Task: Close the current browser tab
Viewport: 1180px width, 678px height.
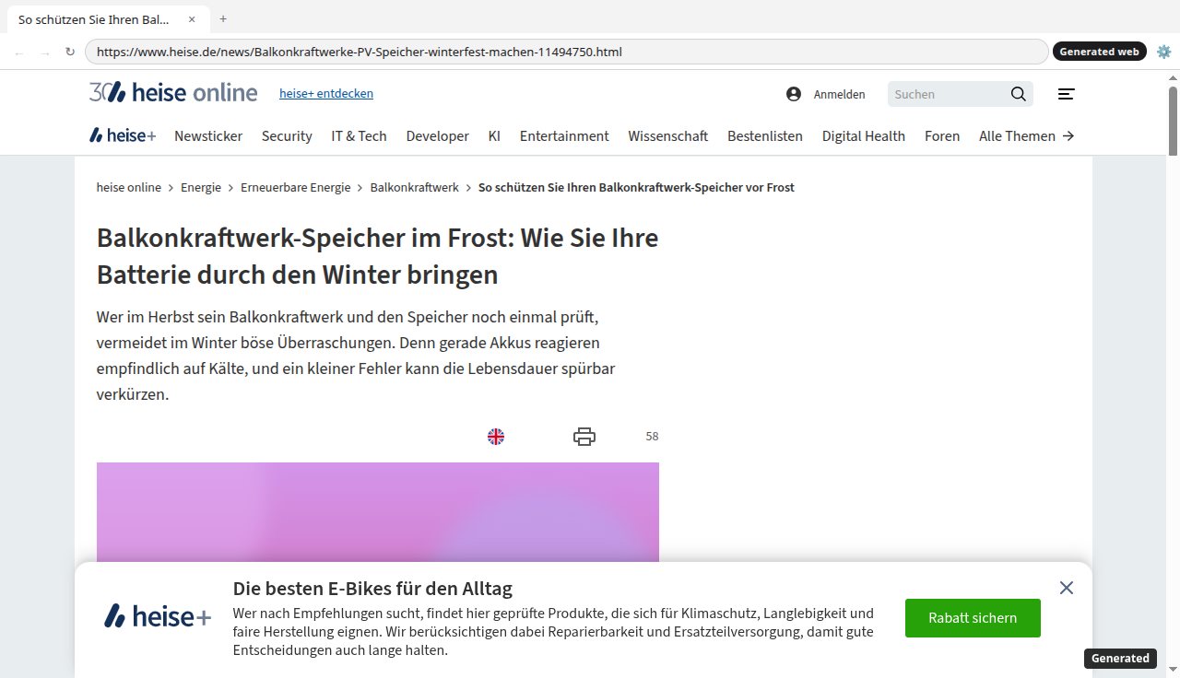Action: pos(192,18)
